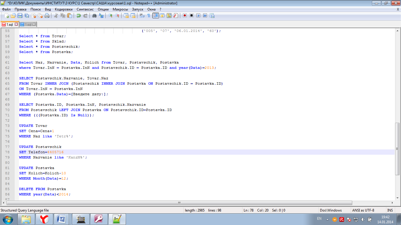
Task: Toggle show all characters (¶) button
Action: tap(149, 16)
